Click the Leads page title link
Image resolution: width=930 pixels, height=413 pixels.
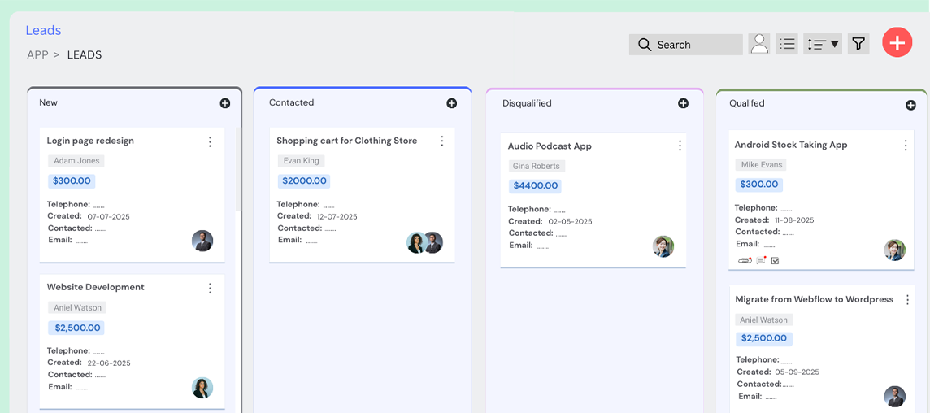point(43,30)
